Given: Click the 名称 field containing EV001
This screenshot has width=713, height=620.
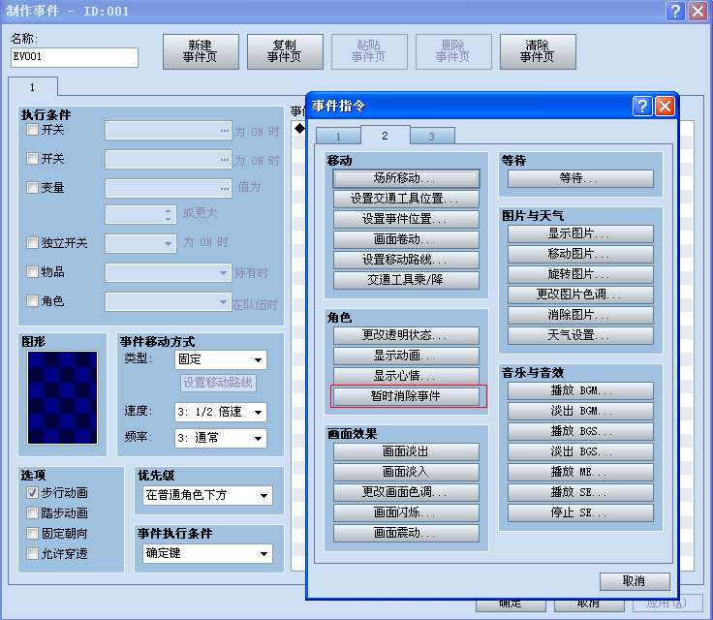Looking at the screenshot, I should [x=75, y=57].
